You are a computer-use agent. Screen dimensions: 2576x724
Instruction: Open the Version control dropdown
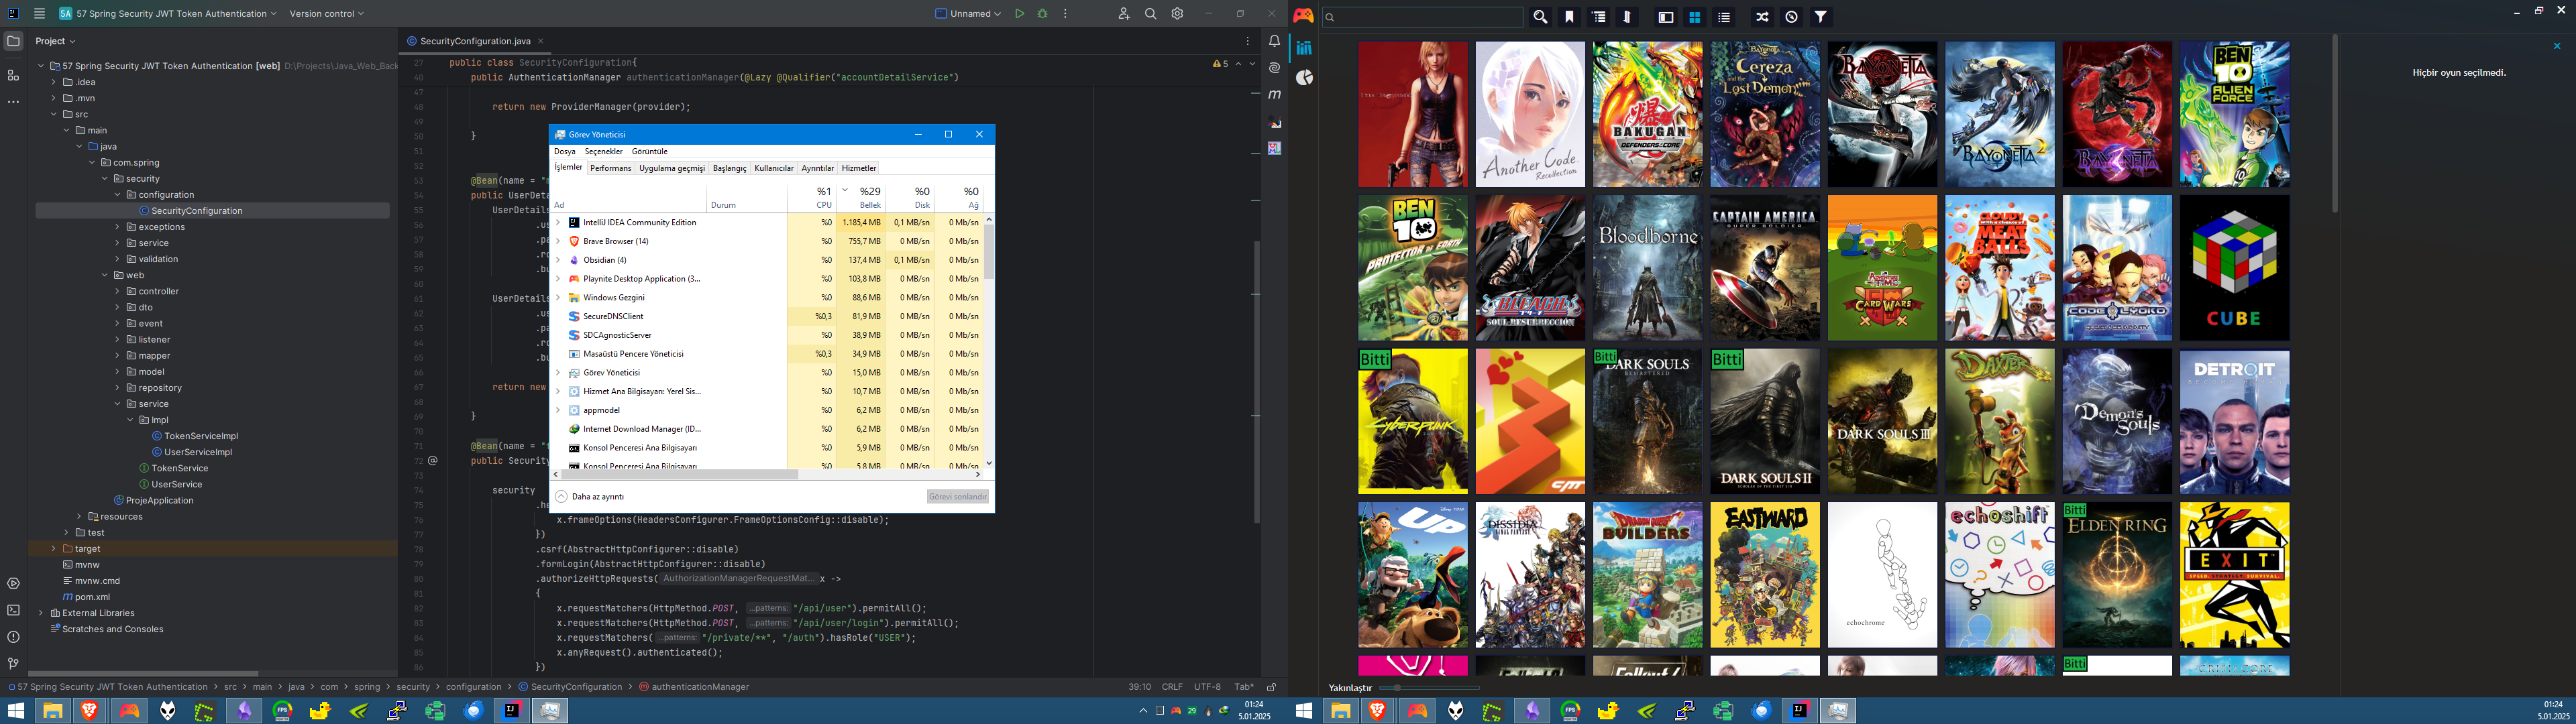click(x=327, y=14)
